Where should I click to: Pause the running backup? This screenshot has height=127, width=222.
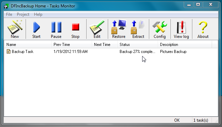56,29
